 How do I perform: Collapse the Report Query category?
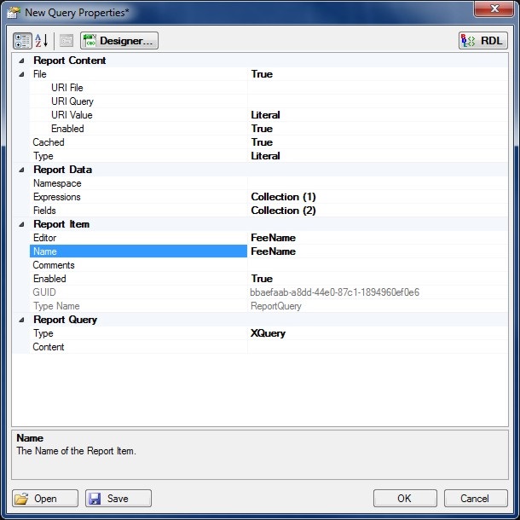point(20,321)
